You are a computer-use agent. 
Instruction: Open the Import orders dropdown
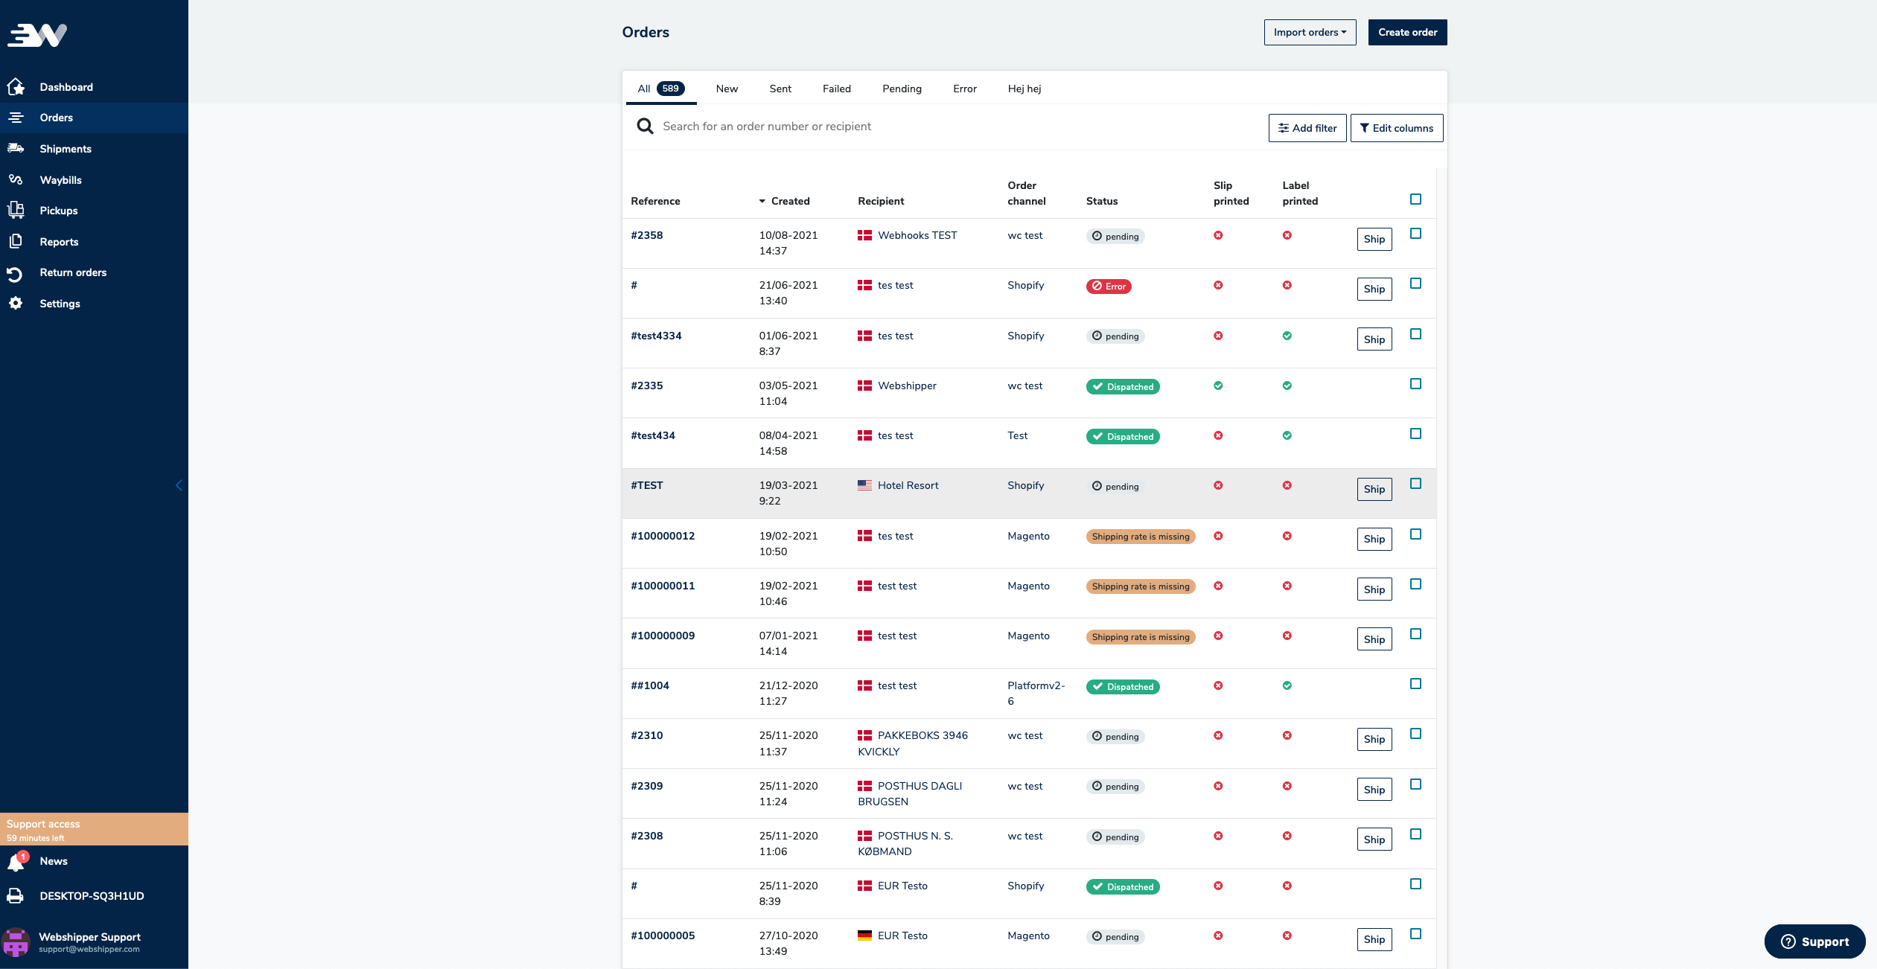click(1309, 32)
